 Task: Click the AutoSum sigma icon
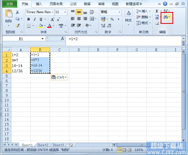click(x=157, y=11)
